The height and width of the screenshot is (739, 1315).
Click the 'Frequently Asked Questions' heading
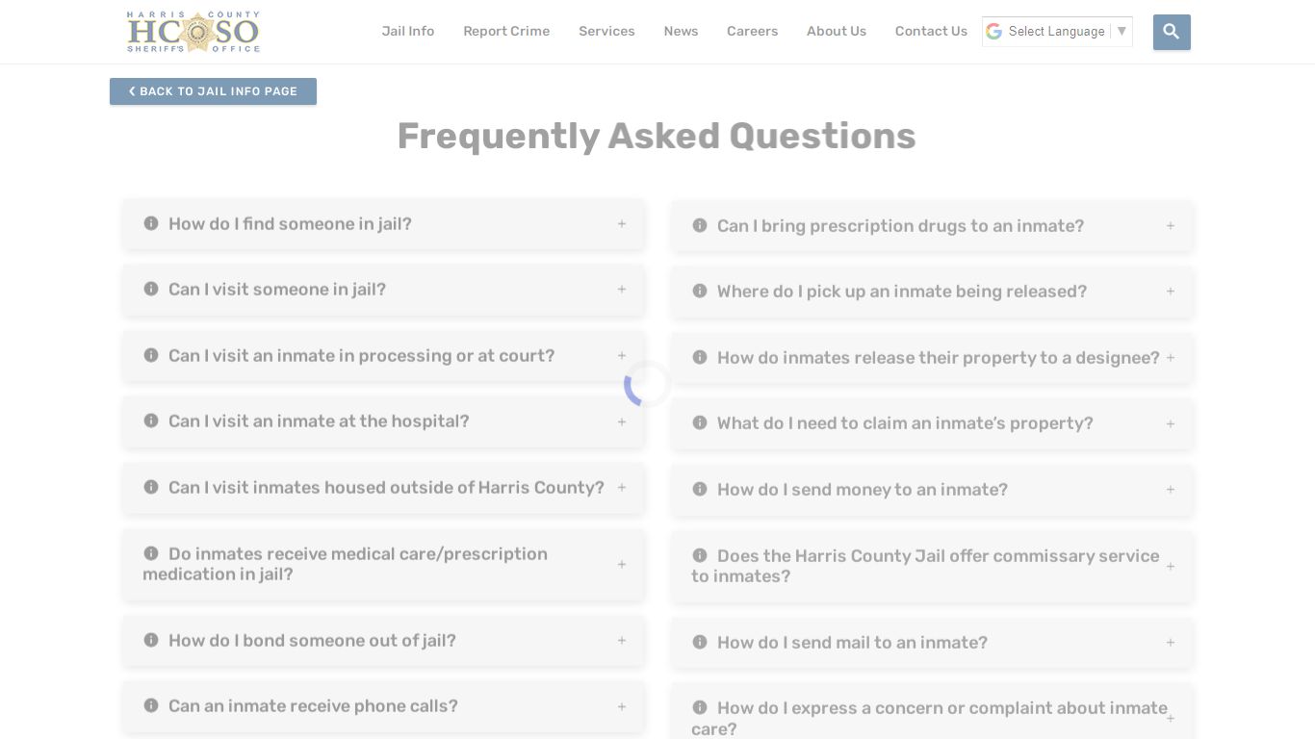[657, 136]
